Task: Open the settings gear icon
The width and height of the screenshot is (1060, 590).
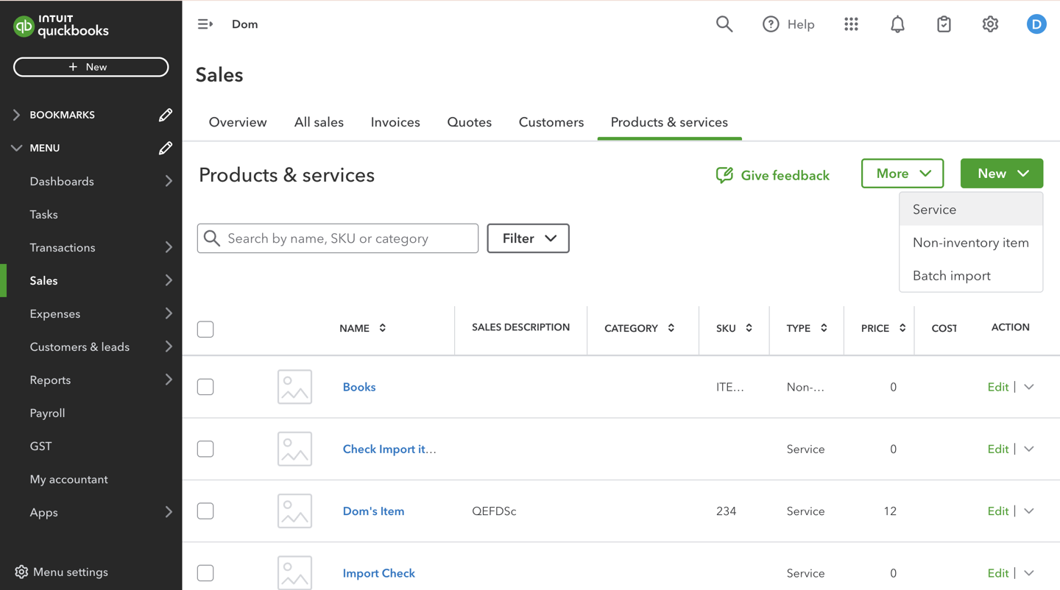Action: 990,24
